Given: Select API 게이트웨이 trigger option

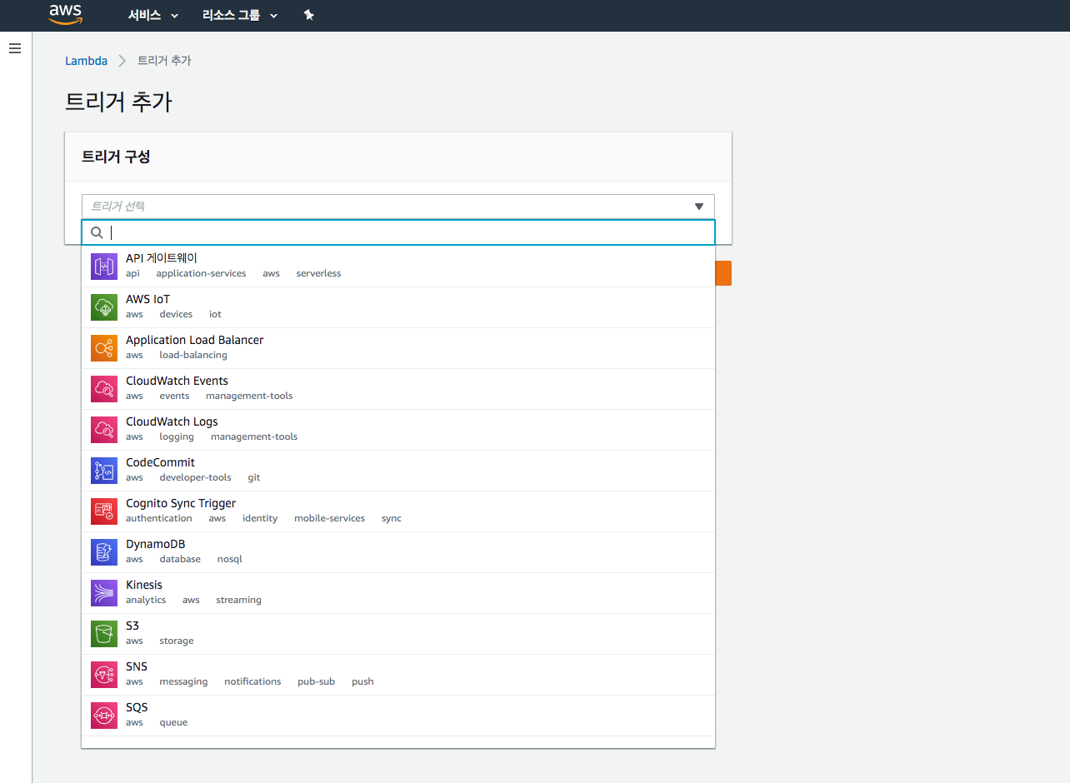Looking at the screenshot, I should (x=398, y=267).
